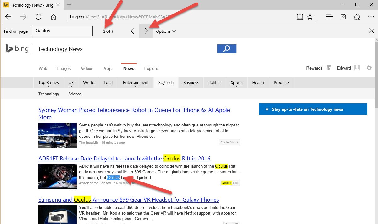Make a Web Note pencil icon
The height and width of the screenshot is (224, 378).
(343, 17)
